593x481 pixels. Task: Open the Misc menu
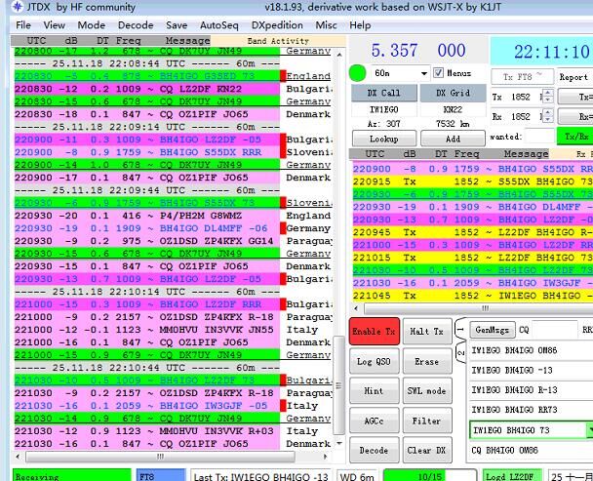(x=326, y=25)
